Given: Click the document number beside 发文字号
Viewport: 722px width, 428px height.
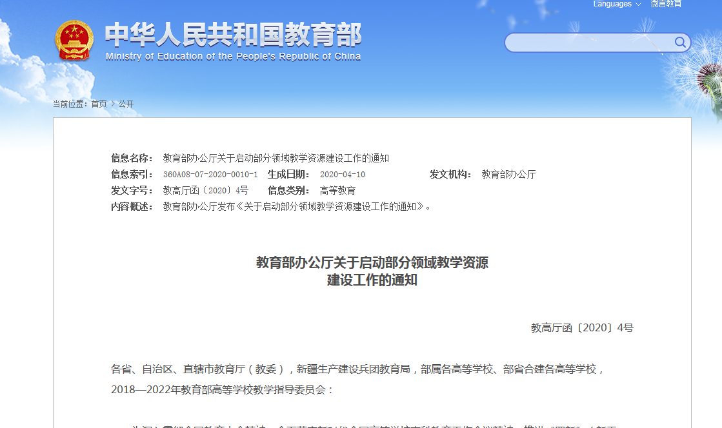Looking at the screenshot, I should [205, 190].
